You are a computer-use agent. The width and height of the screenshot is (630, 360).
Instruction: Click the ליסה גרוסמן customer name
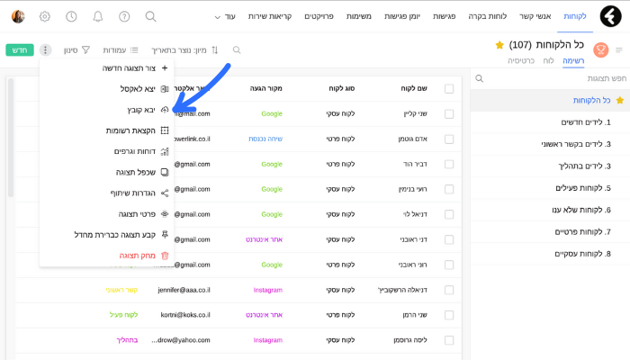tap(410, 340)
